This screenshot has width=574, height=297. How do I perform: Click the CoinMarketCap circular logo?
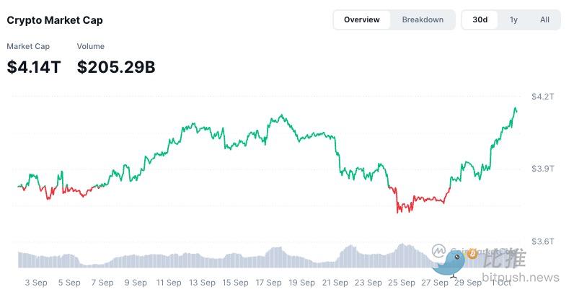(x=438, y=250)
